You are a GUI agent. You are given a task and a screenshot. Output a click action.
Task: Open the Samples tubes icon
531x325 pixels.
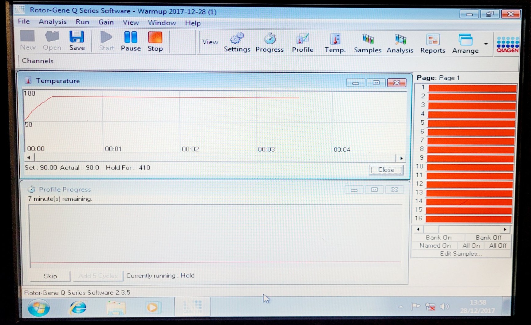tap(368, 43)
